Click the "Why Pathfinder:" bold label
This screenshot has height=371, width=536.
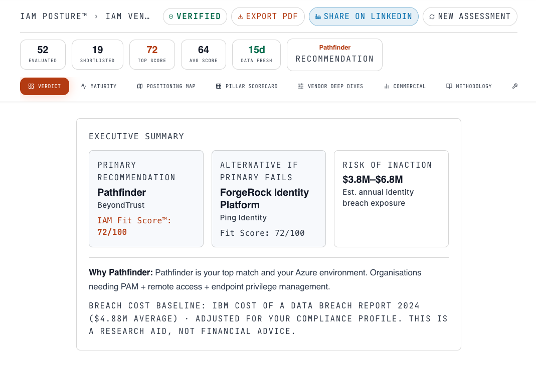(121, 273)
